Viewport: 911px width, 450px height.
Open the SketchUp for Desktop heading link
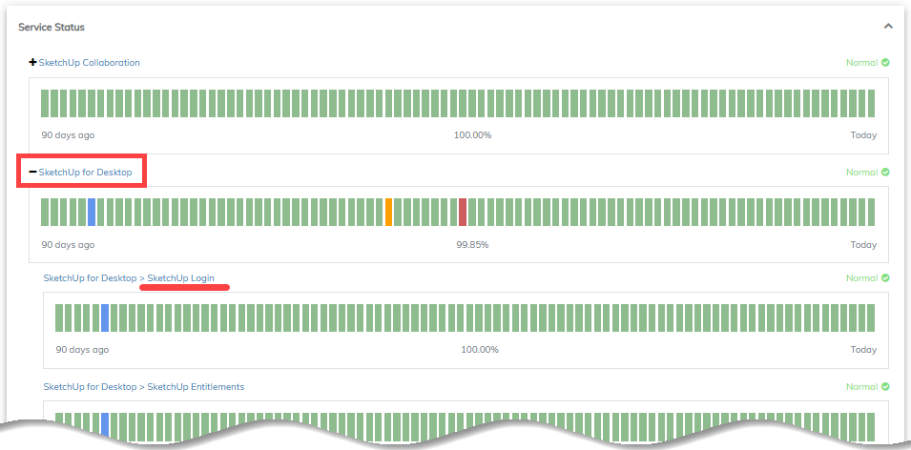[92, 173]
